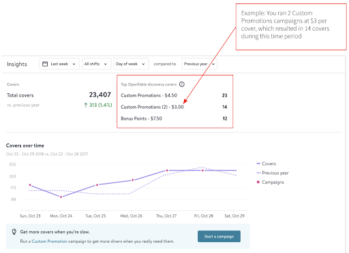
Task: Click the Fri, Oct 28 axis label
Action: click(204, 216)
